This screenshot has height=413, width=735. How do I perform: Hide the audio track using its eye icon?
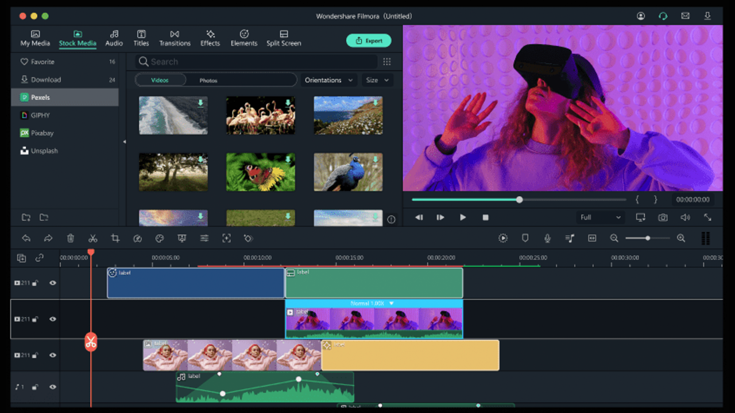53,387
